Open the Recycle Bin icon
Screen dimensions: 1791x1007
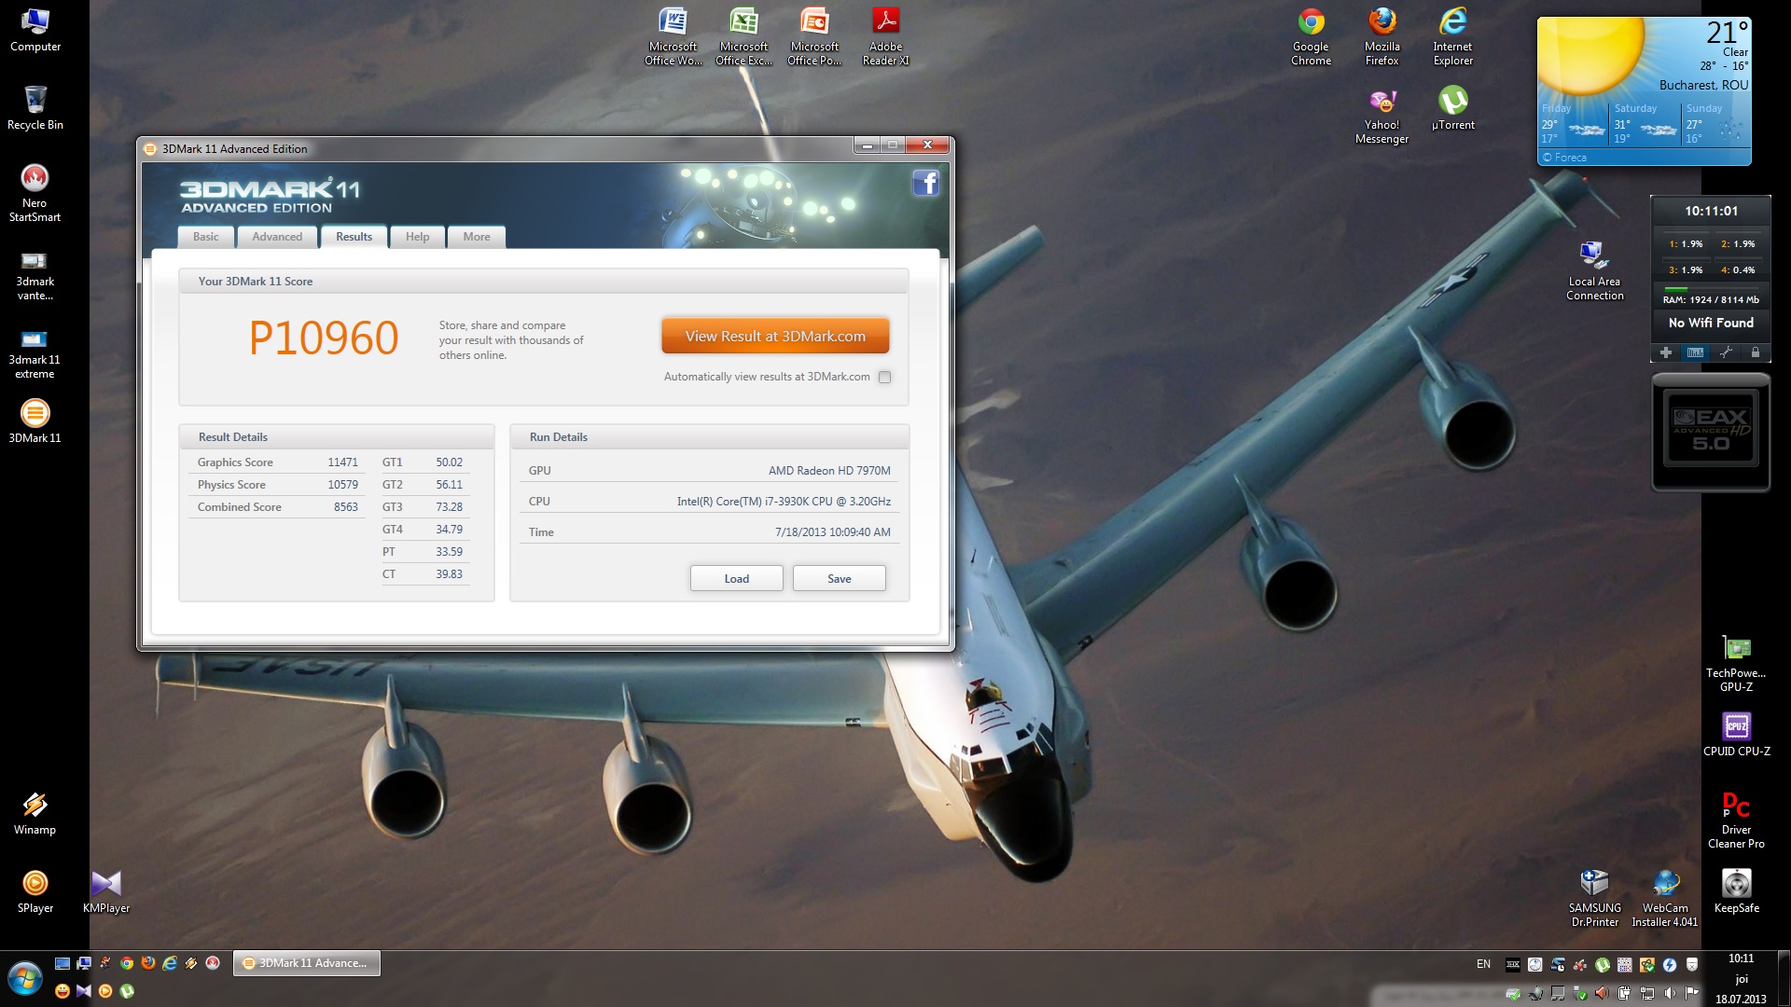[x=35, y=108]
